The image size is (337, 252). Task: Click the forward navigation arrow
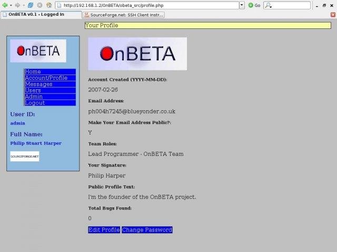pyautogui.click(x=17, y=5)
